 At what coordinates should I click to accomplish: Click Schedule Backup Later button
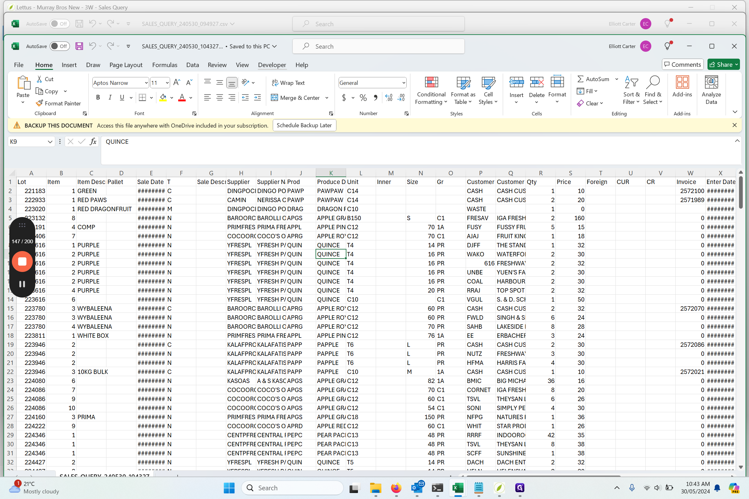(x=304, y=125)
